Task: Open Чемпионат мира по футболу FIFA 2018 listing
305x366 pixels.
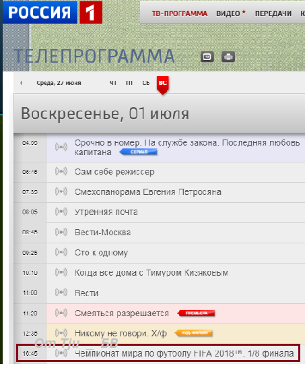Action: (184, 353)
